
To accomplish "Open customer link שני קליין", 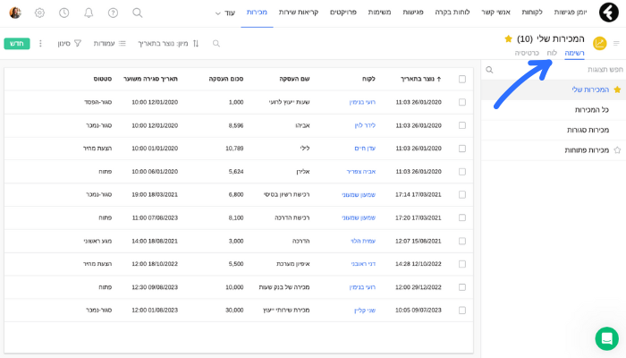I will pos(365,310).
